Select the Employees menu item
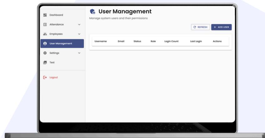 click(62, 34)
